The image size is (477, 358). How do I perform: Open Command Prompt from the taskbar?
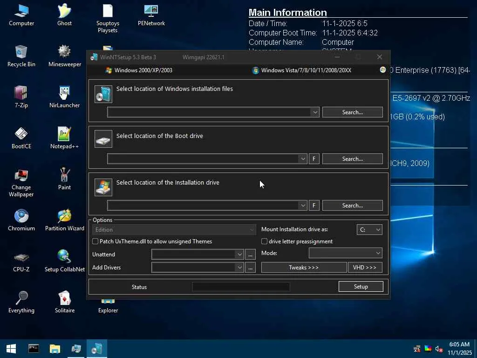34,349
